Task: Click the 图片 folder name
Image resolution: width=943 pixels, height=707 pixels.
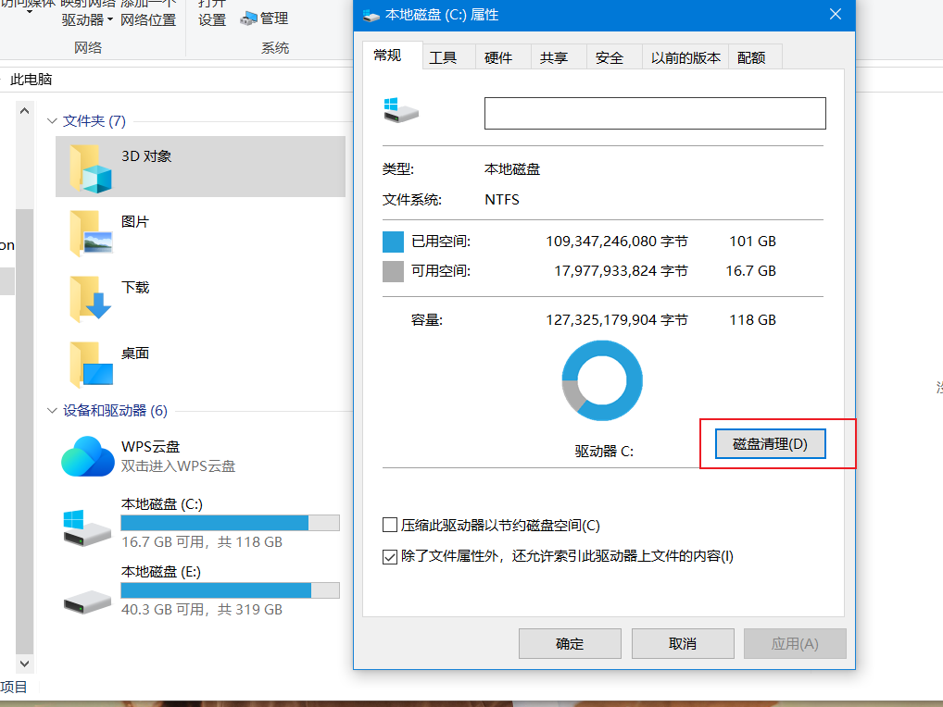Action: coord(134,222)
